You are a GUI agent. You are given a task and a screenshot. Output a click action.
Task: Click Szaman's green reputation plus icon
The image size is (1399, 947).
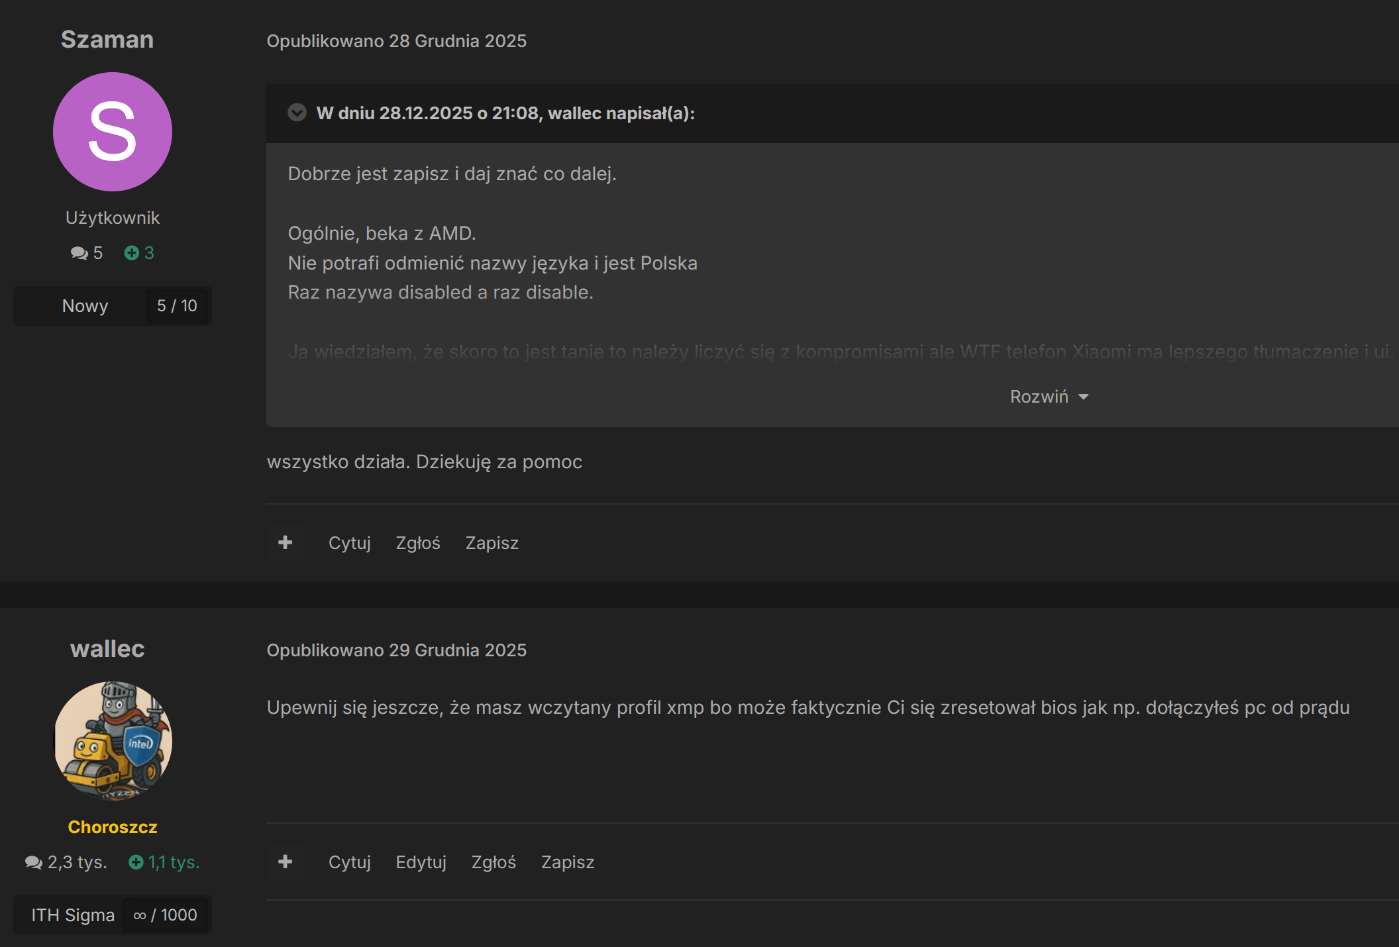point(132,253)
